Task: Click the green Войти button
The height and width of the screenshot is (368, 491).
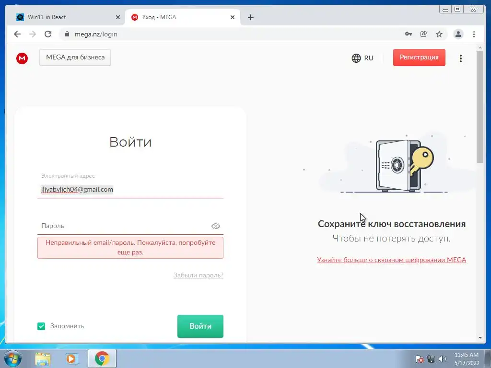Action: point(200,326)
